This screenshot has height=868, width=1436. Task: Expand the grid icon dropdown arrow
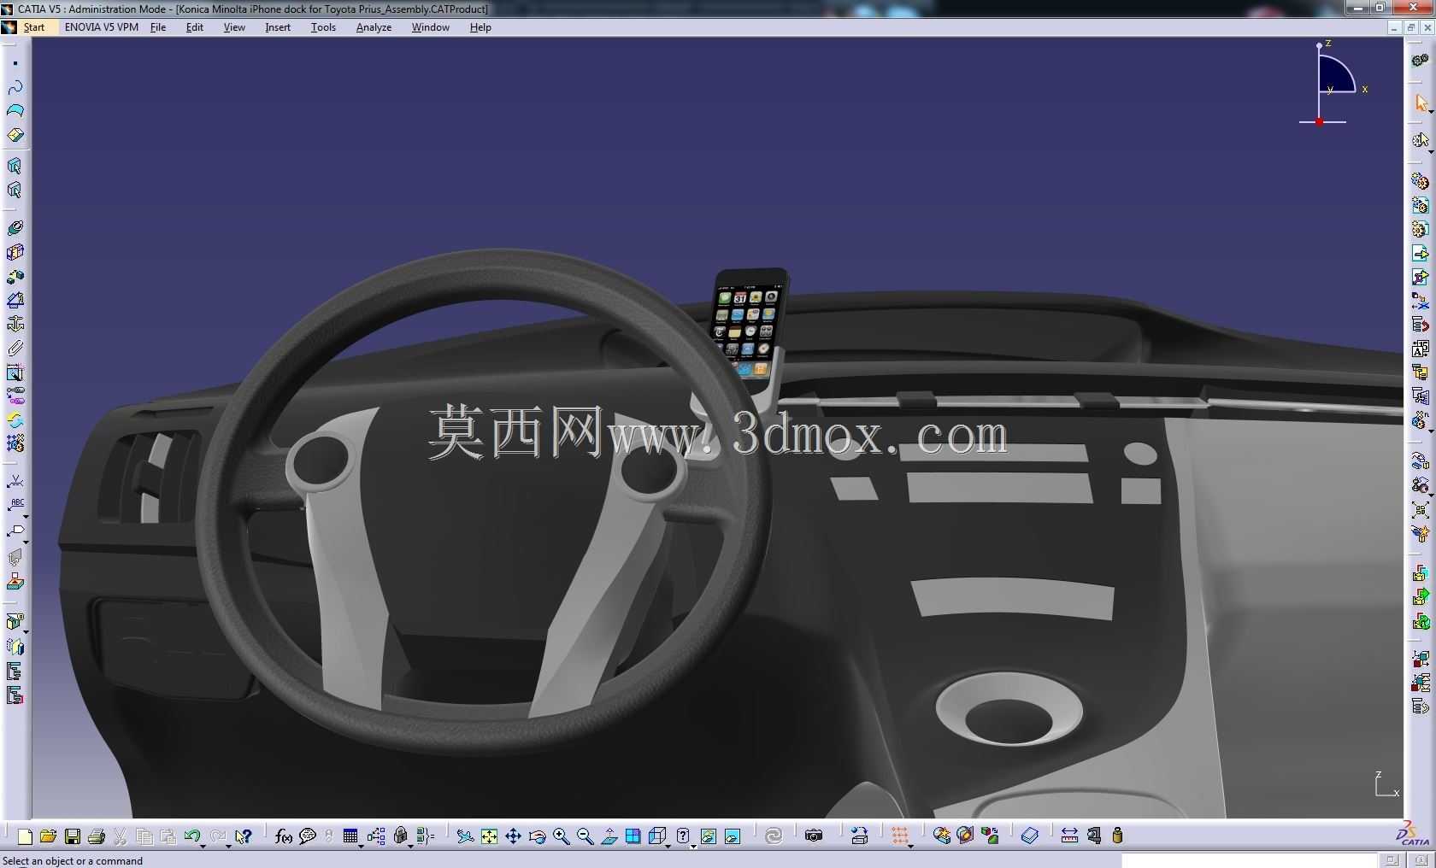(910, 846)
